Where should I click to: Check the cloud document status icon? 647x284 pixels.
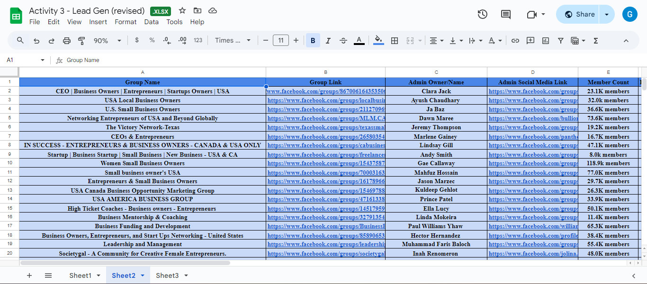point(213,10)
